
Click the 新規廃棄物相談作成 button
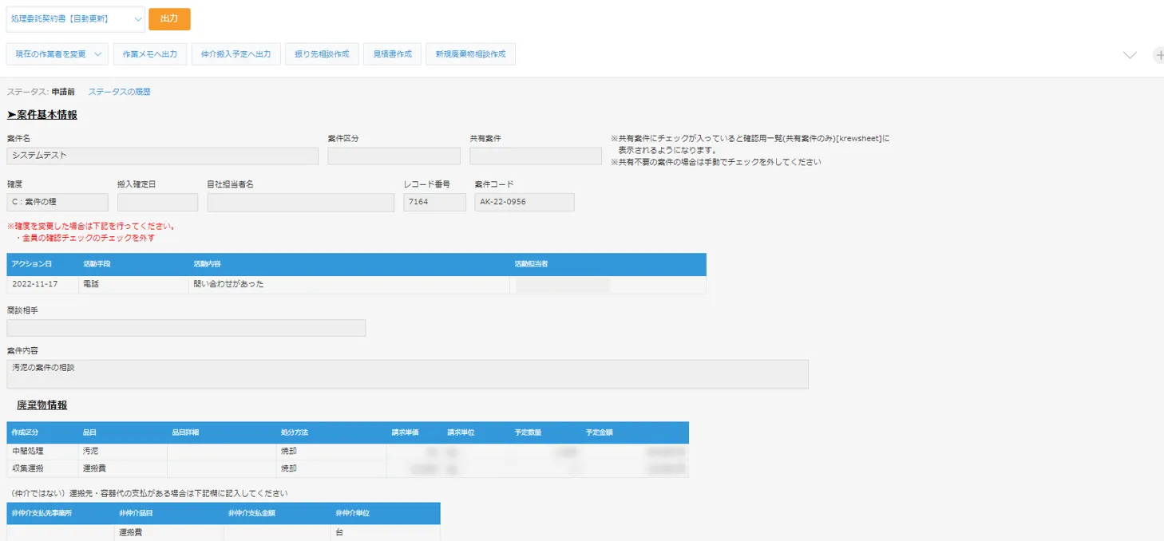tap(470, 54)
